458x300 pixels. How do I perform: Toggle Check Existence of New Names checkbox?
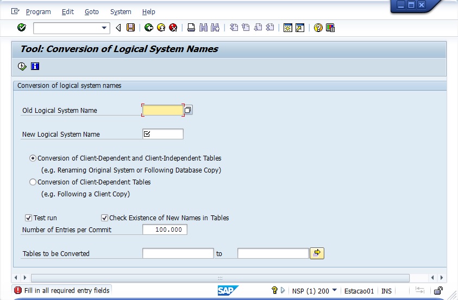105,218
